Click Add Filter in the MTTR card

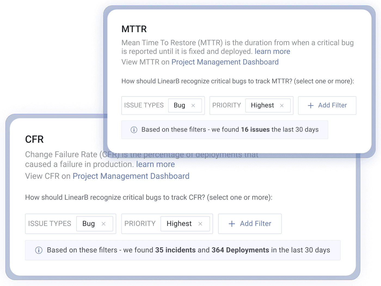327,105
